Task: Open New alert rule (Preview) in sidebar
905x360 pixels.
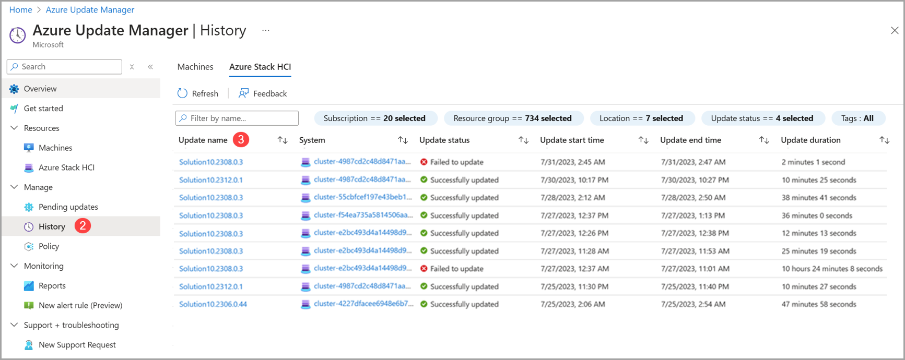Action: coord(81,305)
